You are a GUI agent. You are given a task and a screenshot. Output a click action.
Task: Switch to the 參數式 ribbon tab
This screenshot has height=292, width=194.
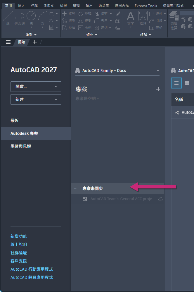click(49, 6)
